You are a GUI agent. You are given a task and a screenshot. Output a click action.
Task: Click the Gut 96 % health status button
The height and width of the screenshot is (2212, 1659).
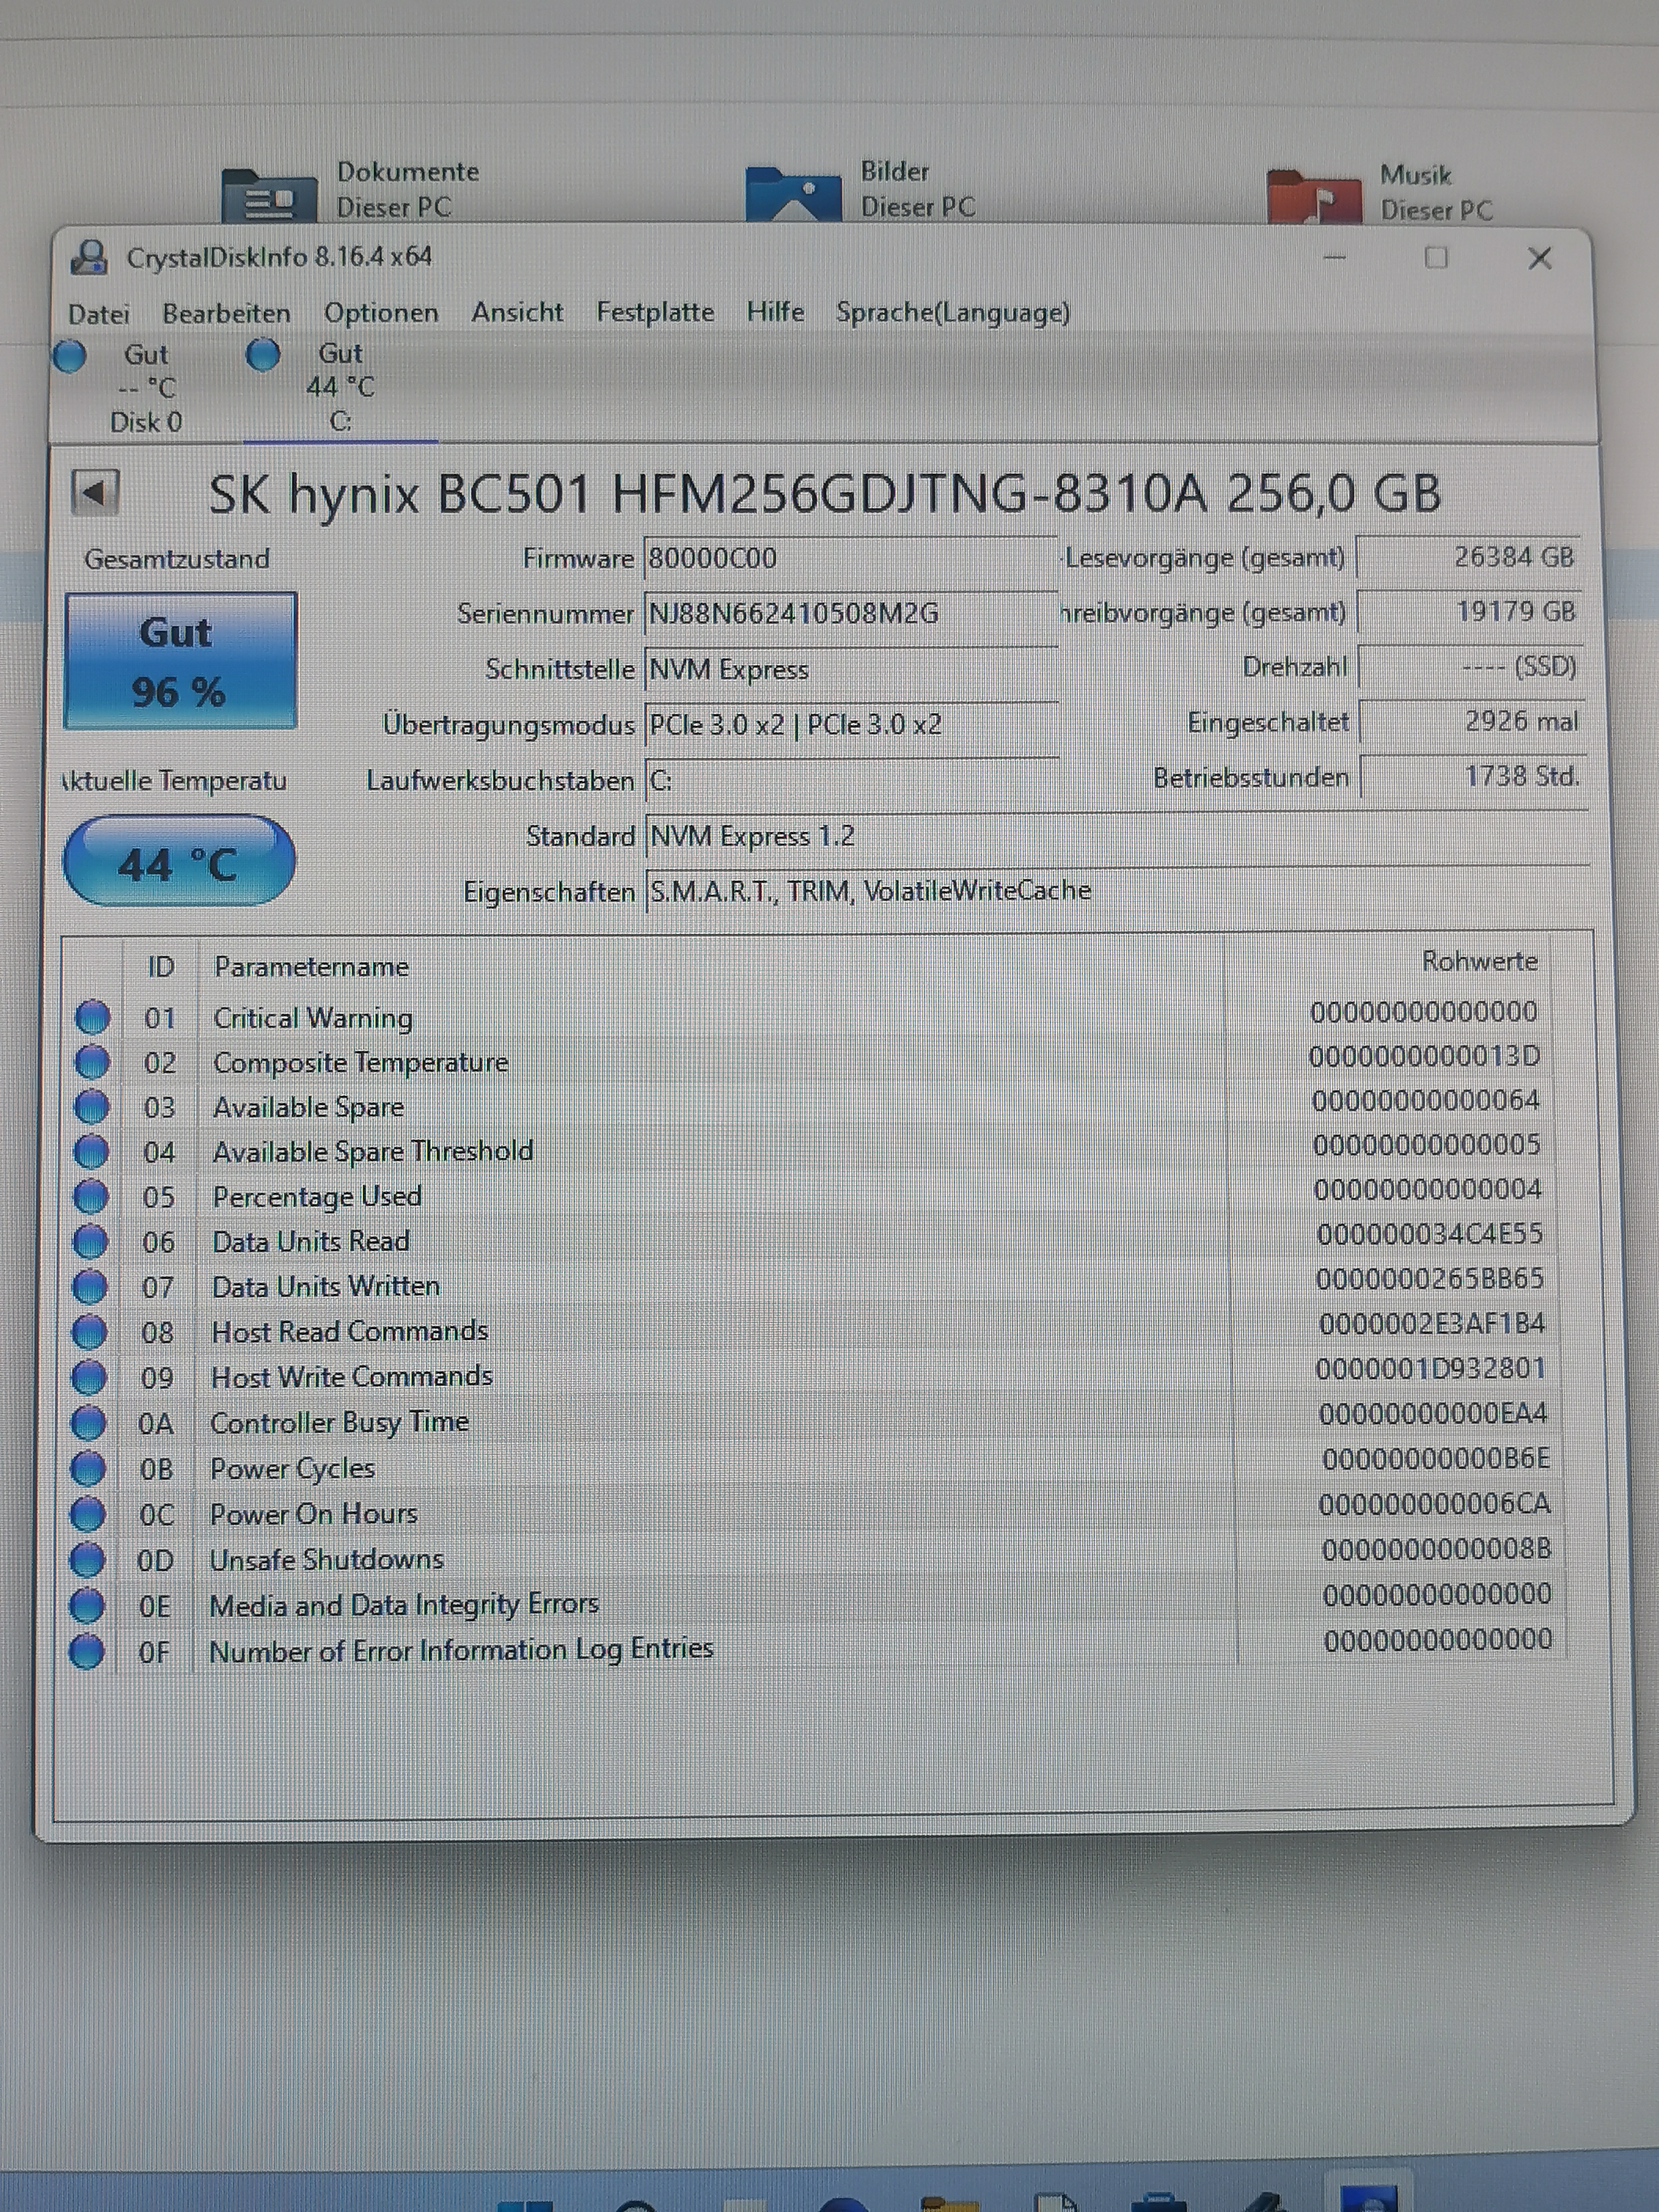click(180, 661)
